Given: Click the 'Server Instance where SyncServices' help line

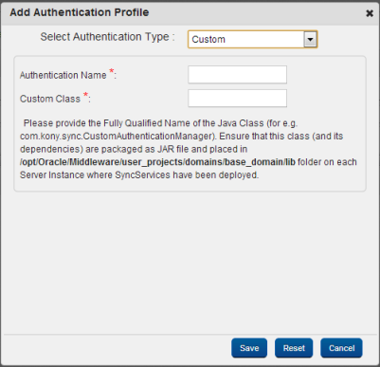Looking at the screenshot, I should pos(139,175).
